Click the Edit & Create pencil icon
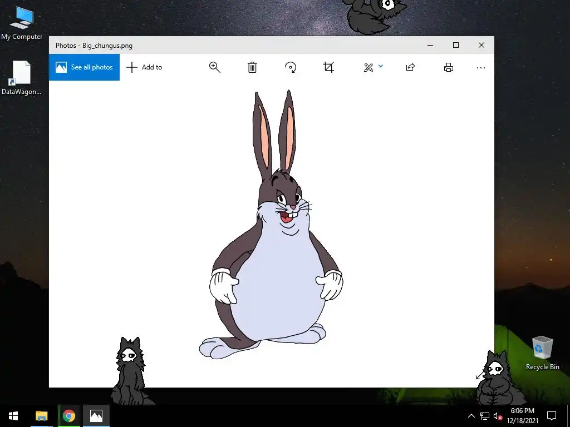The image size is (570, 427). click(x=368, y=67)
